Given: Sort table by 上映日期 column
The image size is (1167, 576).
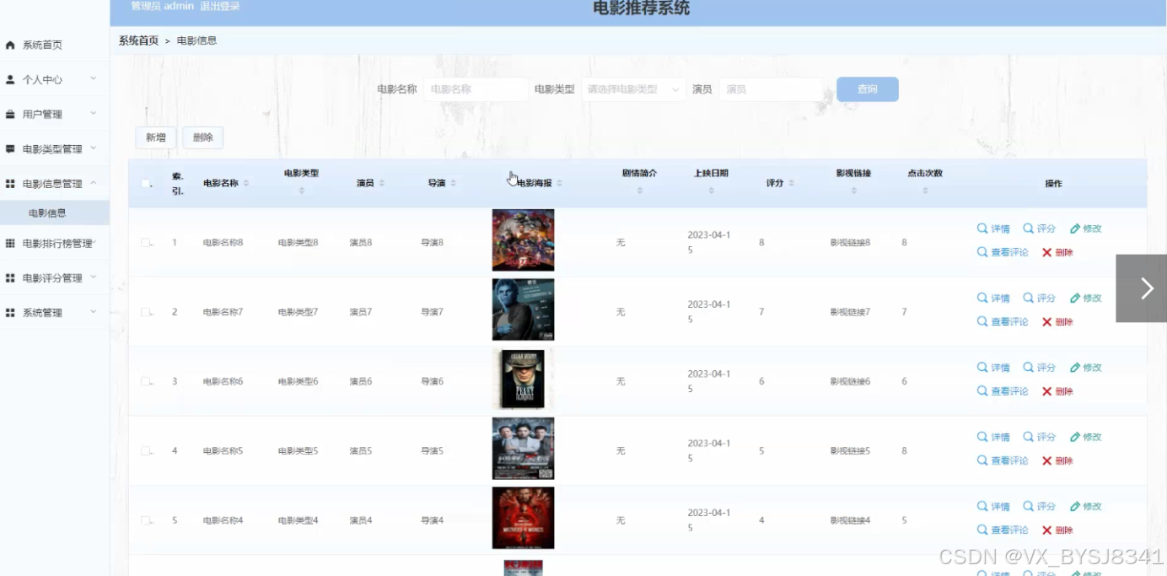Looking at the screenshot, I should pos(711,191).
